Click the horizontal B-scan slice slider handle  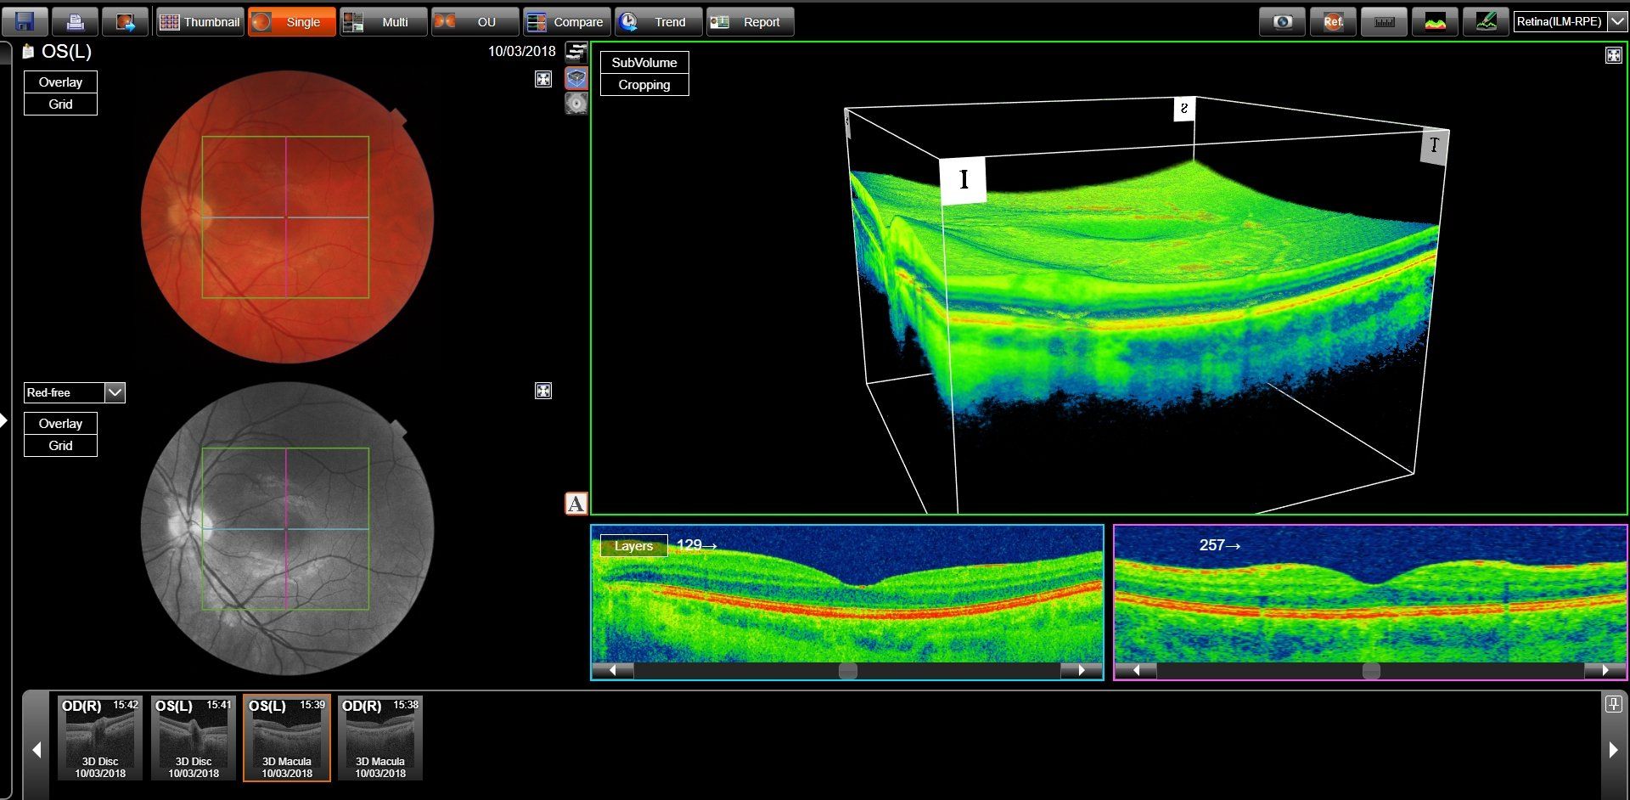(847, 671)
